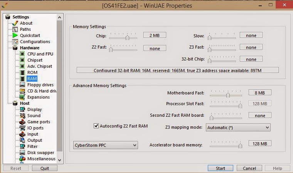The width and height of the screenshot is (293, 173).
Task: Click the CD & Hard drives icon
Action: [x=22, y=91]
